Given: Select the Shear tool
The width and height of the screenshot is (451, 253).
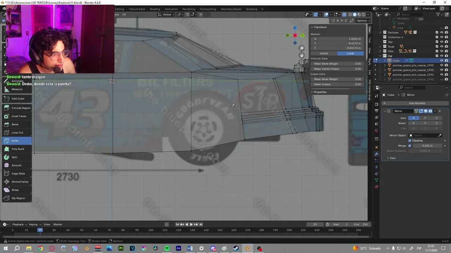Looking at the screenshot, I should click(x=17, y=190).
